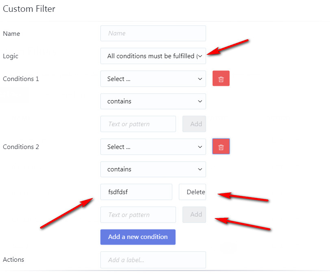Open the Select dropdown for Conditions 1

click(x=153, y=79)
